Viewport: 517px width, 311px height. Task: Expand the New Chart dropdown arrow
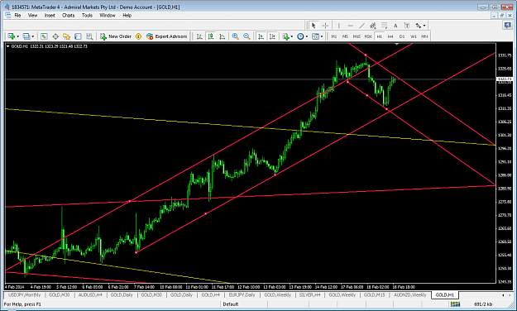(x=18, y=36)
